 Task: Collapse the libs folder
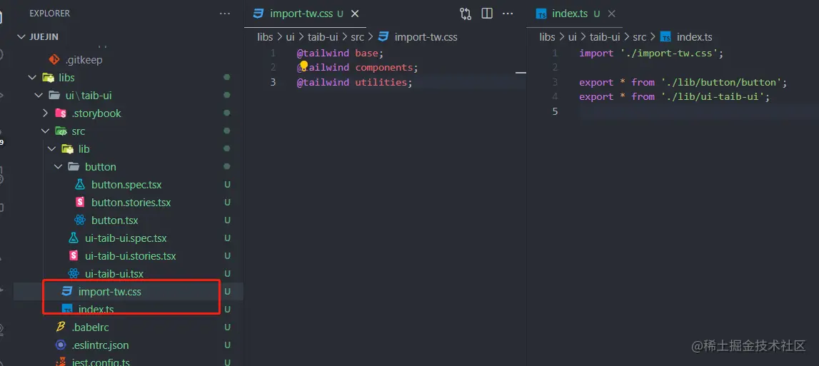point(31,78)
